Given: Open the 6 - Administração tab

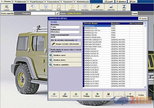Looking at the screenshot, I should point(82,2).
